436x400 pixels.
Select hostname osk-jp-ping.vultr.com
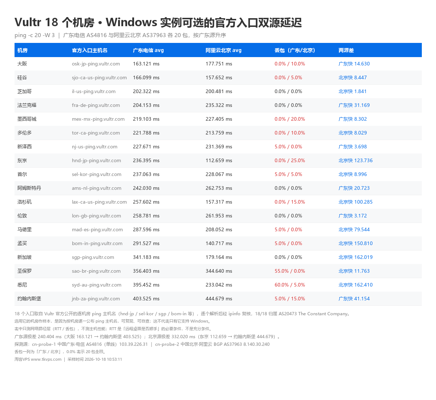96,64
